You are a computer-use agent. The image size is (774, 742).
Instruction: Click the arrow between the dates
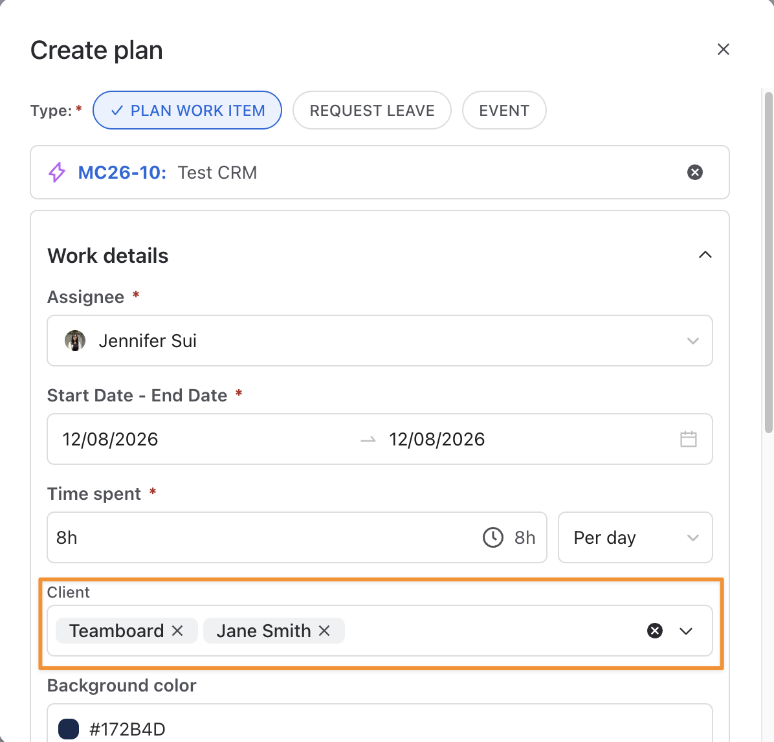(368, 440)
